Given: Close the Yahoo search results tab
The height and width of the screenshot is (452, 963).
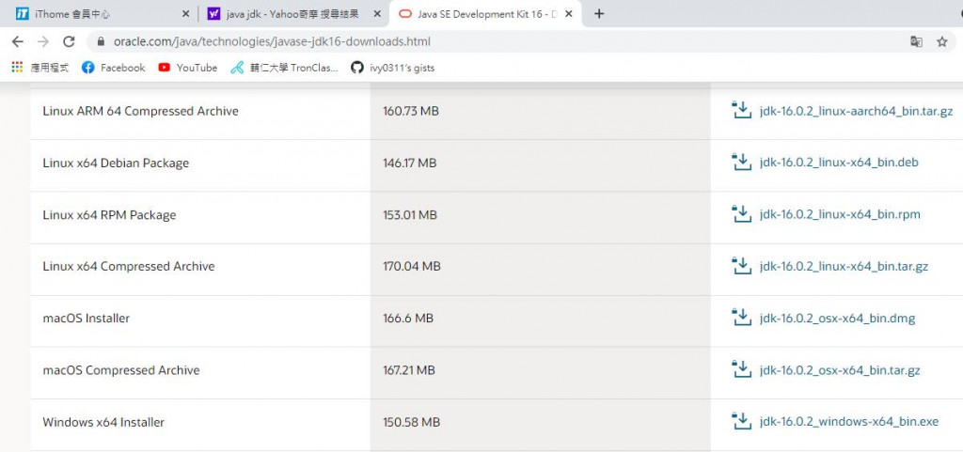Looking at the screenshot, I should (376, 13).
